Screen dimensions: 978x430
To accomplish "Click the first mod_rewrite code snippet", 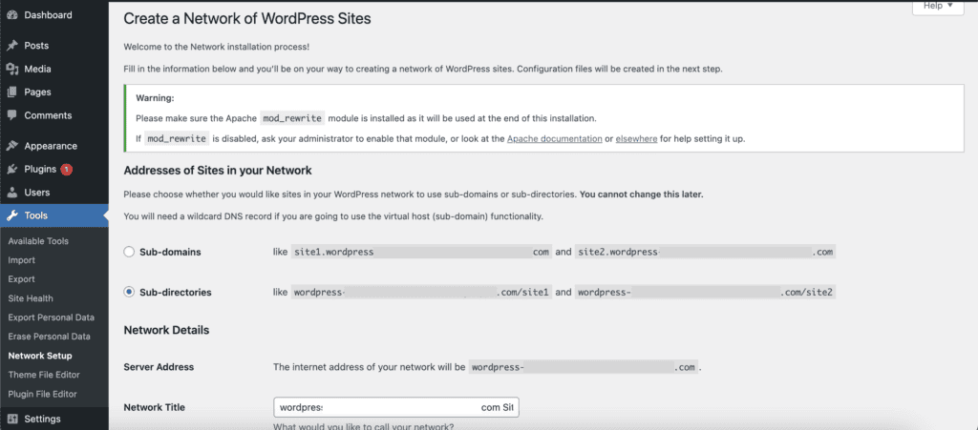I will point(292,117).
